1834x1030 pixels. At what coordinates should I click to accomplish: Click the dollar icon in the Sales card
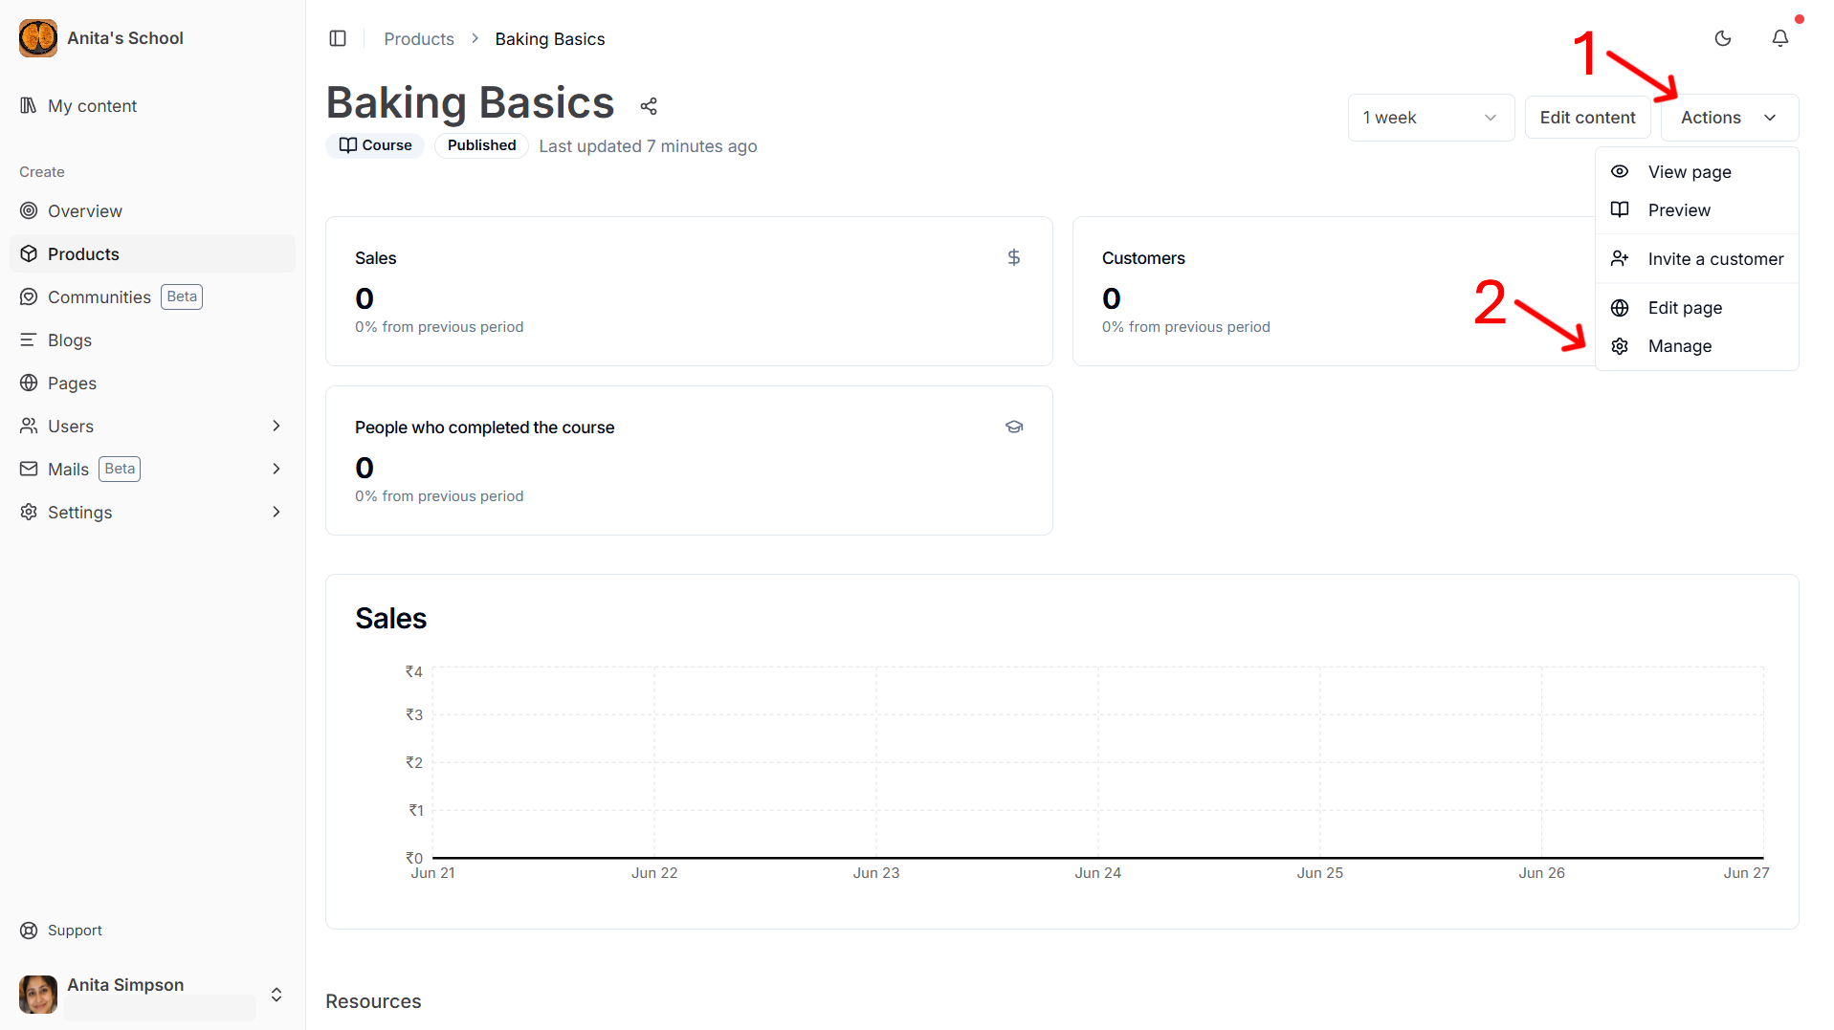click(x=1014, y=257)
